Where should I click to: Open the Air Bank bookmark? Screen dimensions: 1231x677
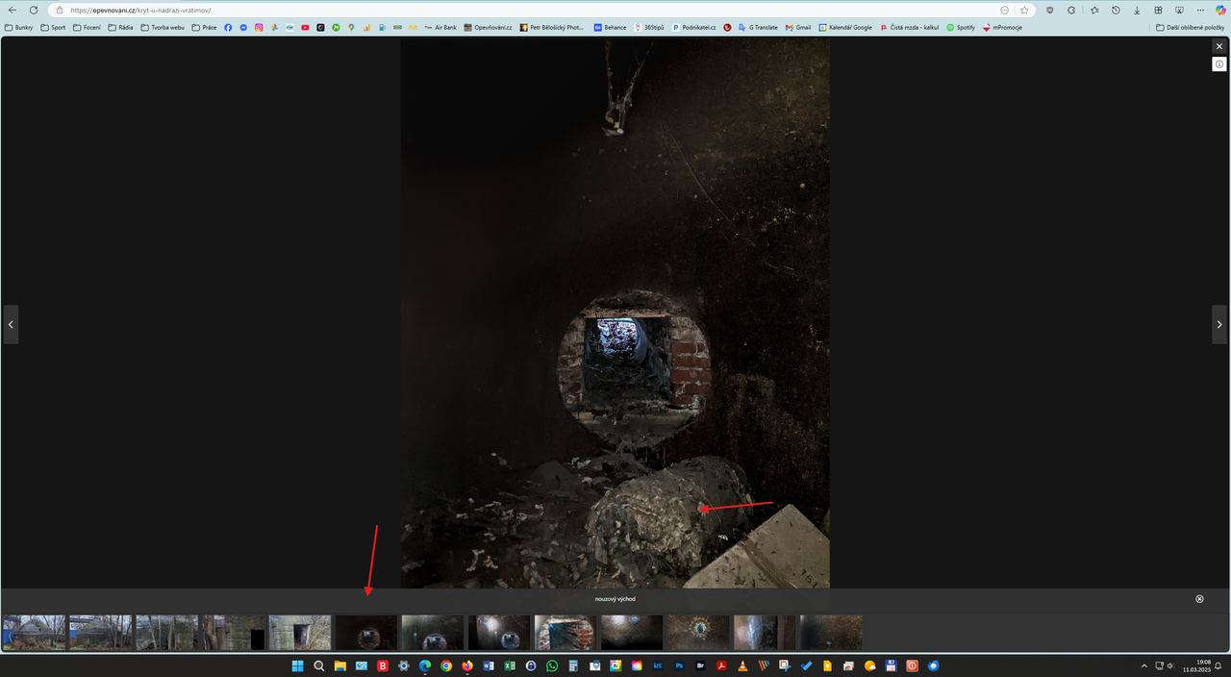coord(440,27)
